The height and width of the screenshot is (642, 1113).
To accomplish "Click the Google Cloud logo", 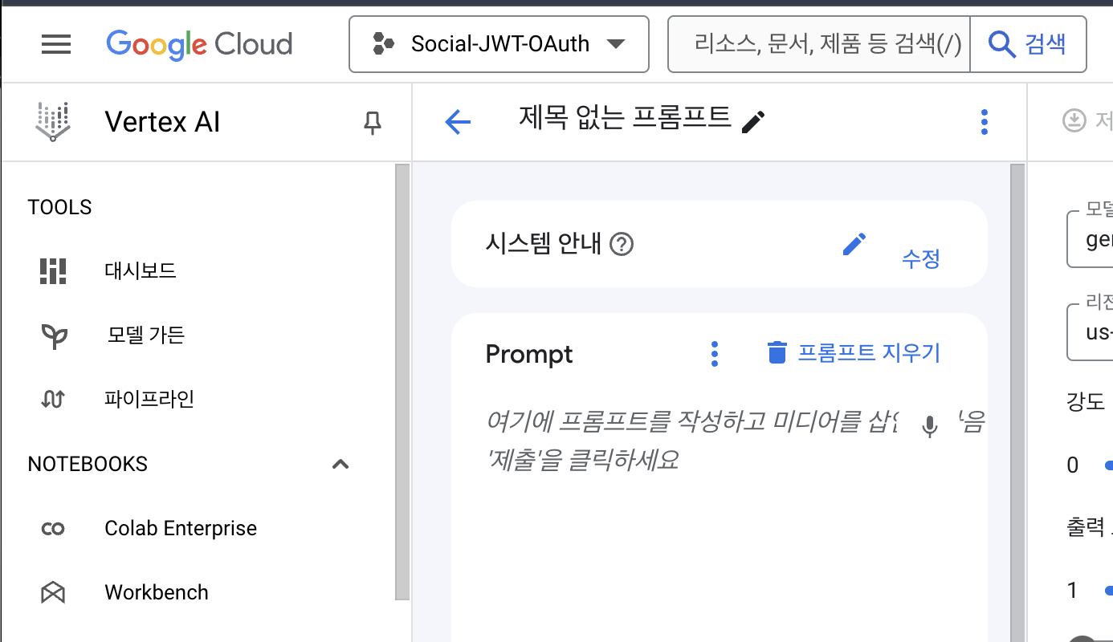I will (x=199, y=44).
